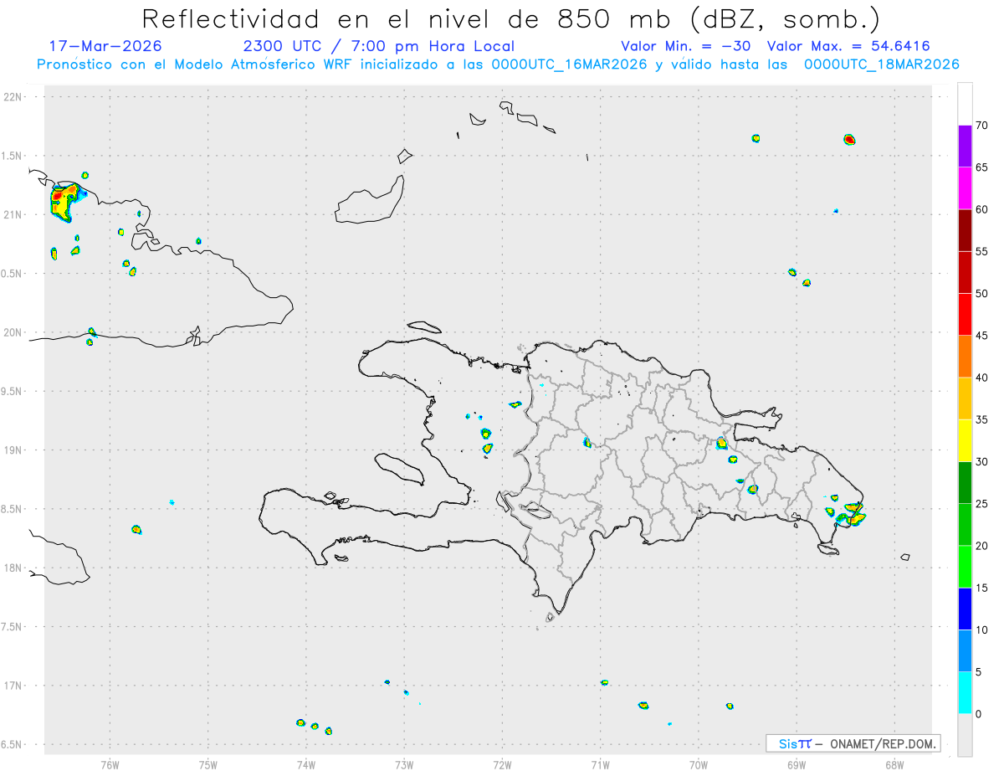Click the longitude axis label '73W'
The width and height of the screenshot is (1004, 776).
(x=404, y=764)
